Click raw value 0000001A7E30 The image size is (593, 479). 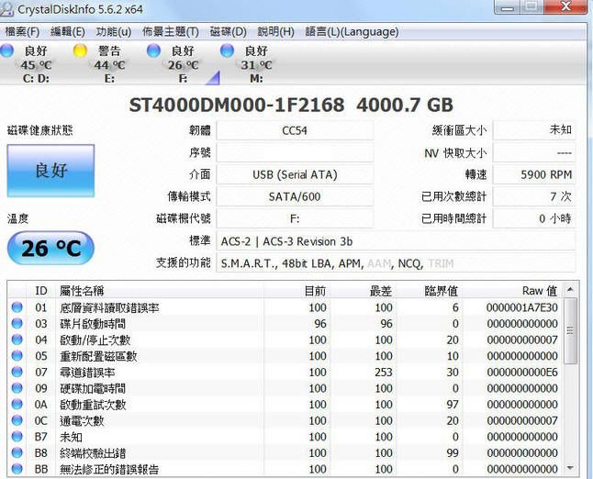(522, 307)
